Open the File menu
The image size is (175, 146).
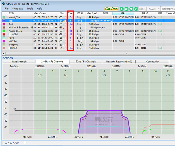[x=6, y=8]
